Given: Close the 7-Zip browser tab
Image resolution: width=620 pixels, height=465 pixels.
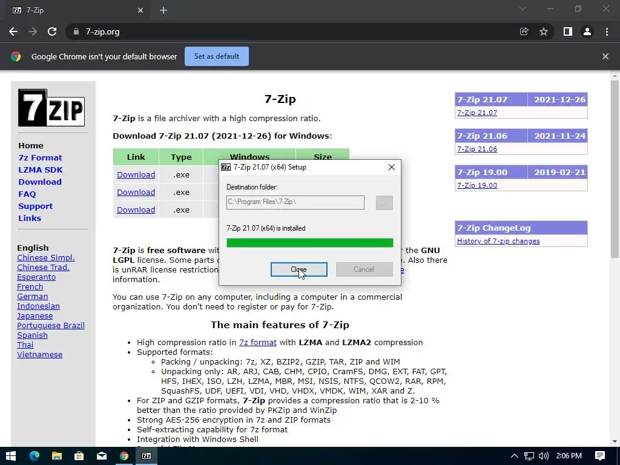Looking at the screenshot, I should pyautogui.click(x=140, y=10).
